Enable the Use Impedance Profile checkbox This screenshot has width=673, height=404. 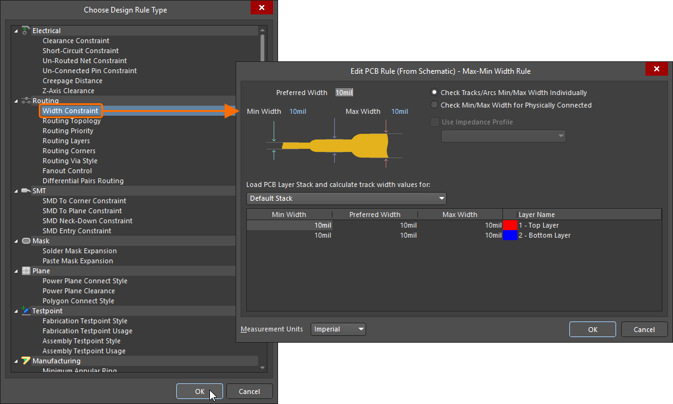click(x=434, y=122)
